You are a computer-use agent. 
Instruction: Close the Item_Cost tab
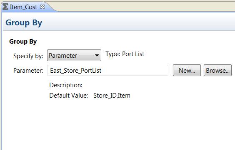coord(42,7)
